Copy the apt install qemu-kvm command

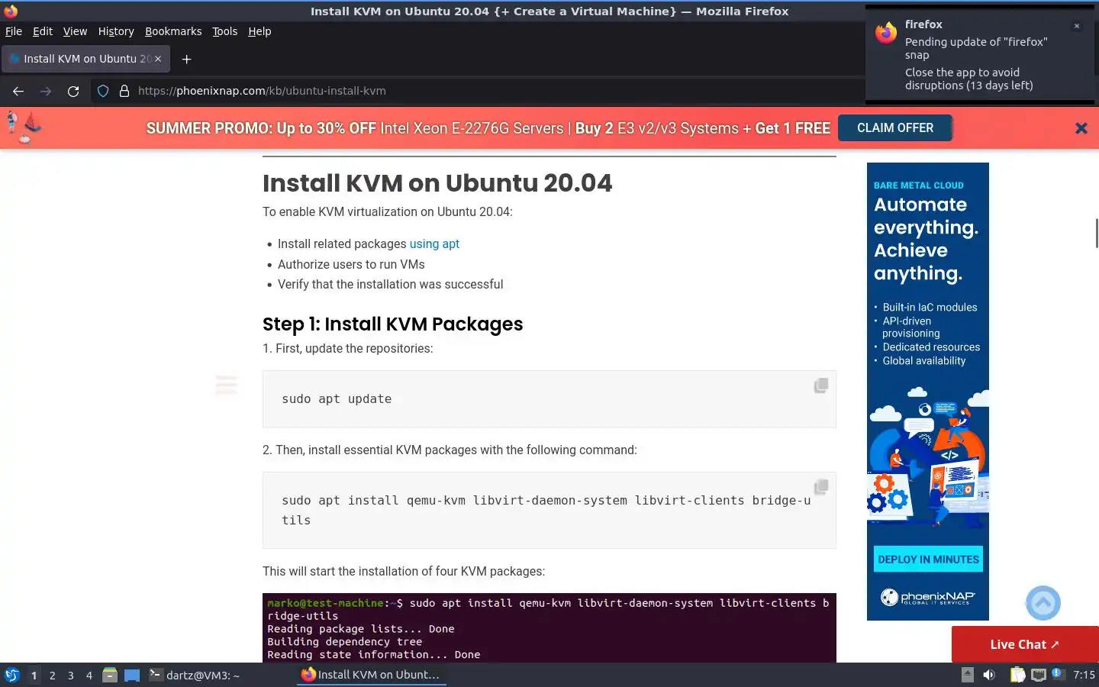[x=820, y=486]
